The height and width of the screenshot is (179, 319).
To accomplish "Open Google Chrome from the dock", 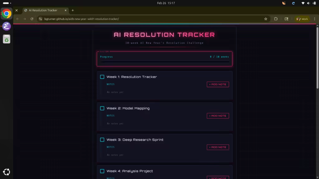I will (7, 14).
